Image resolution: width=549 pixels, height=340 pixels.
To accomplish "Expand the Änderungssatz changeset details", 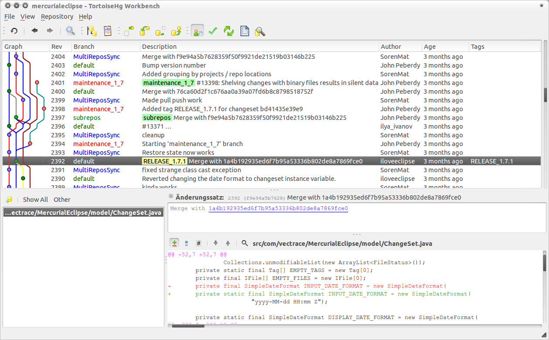I will point(171,197).
